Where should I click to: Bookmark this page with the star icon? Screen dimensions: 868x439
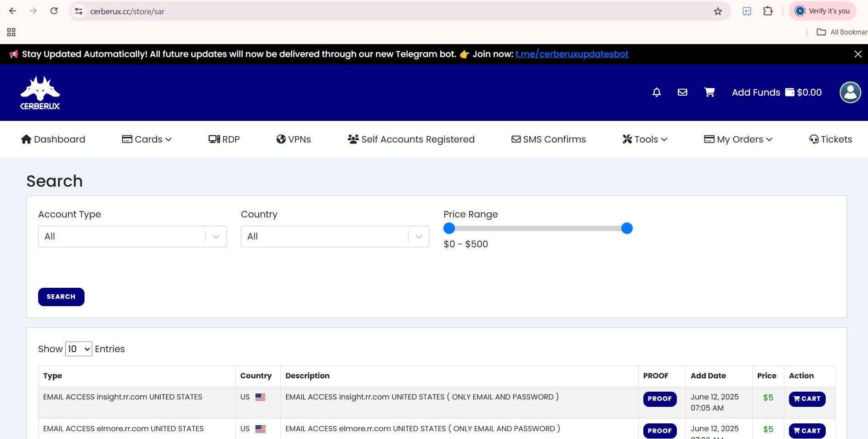tap(718, 11)
